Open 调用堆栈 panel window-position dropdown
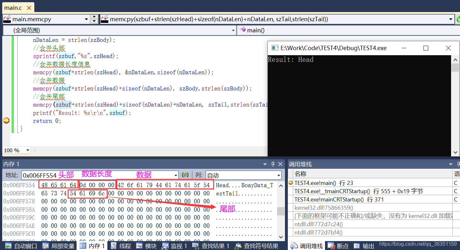Viewport: 460px width, 250px height. pyautogui.click(x=451, y=164)
